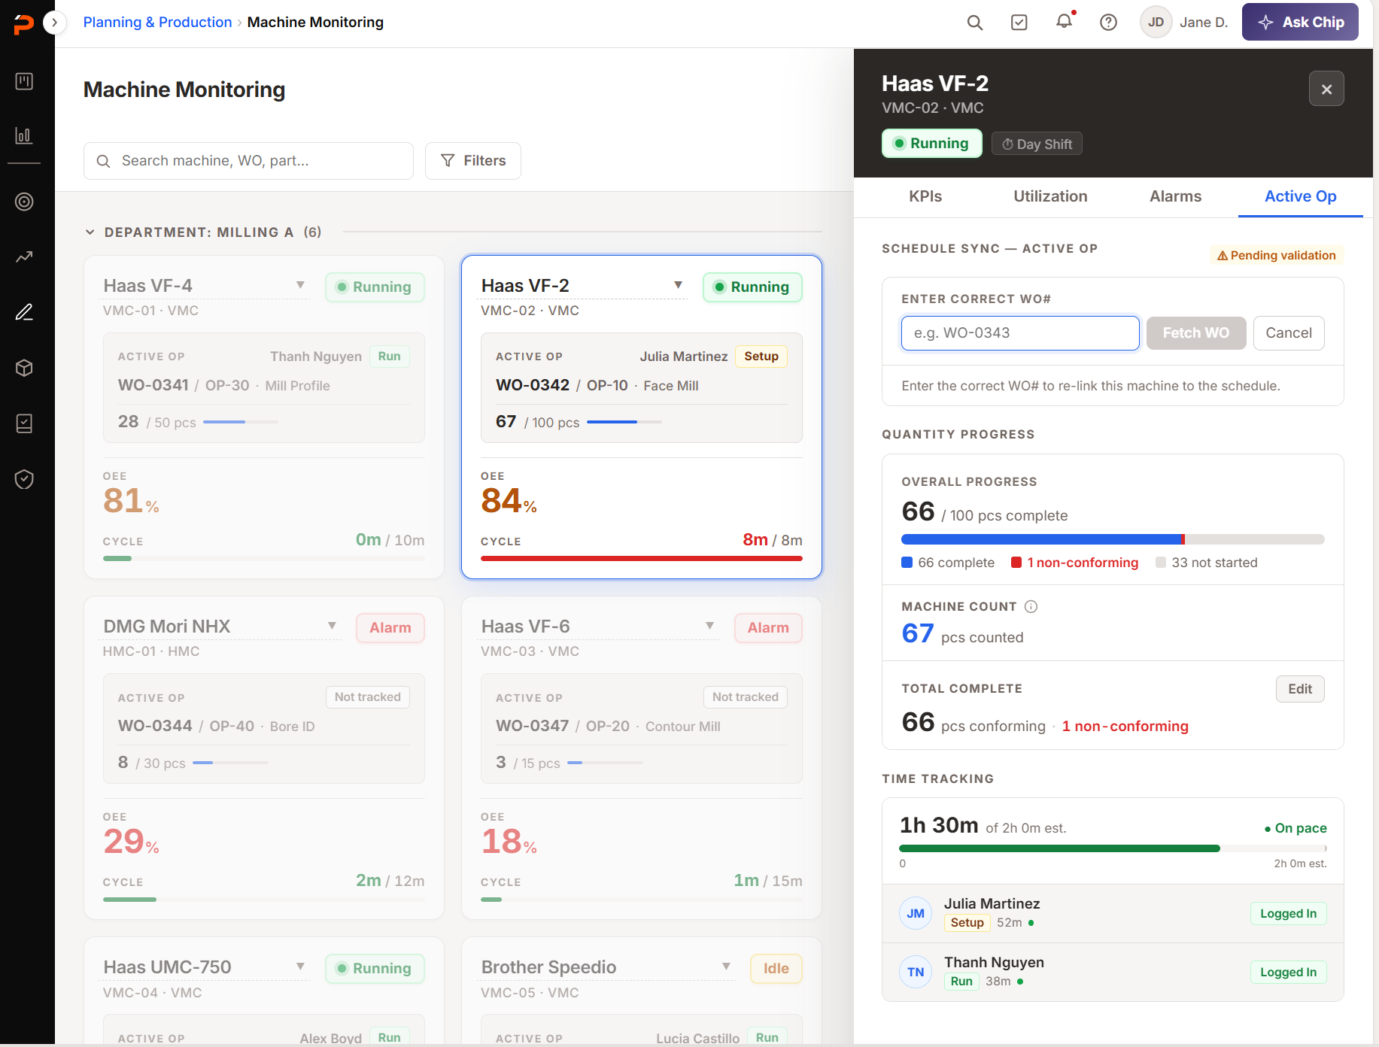Image resolution: width=1379 pixels, height=1047 pixels.
Task: Click WO-0347 on the Haas VF-6 card
Action: [x=533, y=726]
